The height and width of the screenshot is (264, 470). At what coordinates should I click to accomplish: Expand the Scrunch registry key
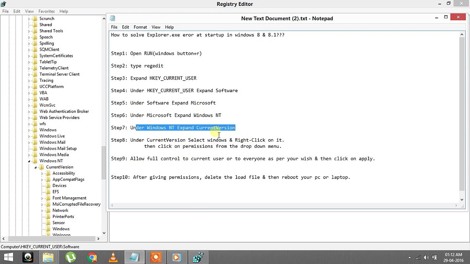[29, 19]
